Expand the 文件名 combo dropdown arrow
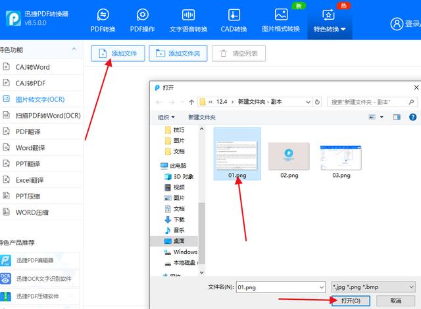The width and height of the screenshot is (421, 309). pos(322,287)
